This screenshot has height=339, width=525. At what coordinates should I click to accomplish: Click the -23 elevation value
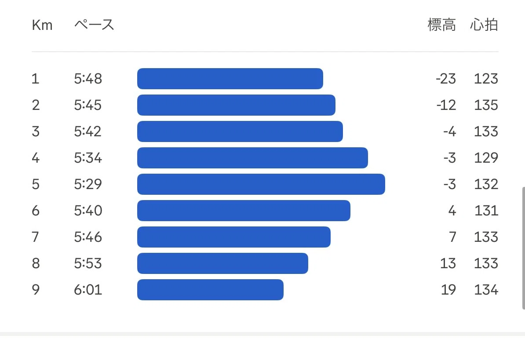tap(446, 79)
